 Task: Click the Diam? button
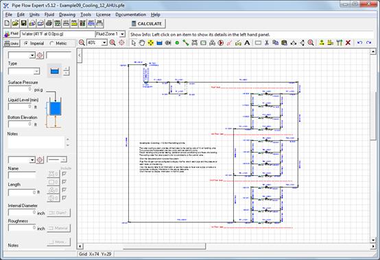59,213
